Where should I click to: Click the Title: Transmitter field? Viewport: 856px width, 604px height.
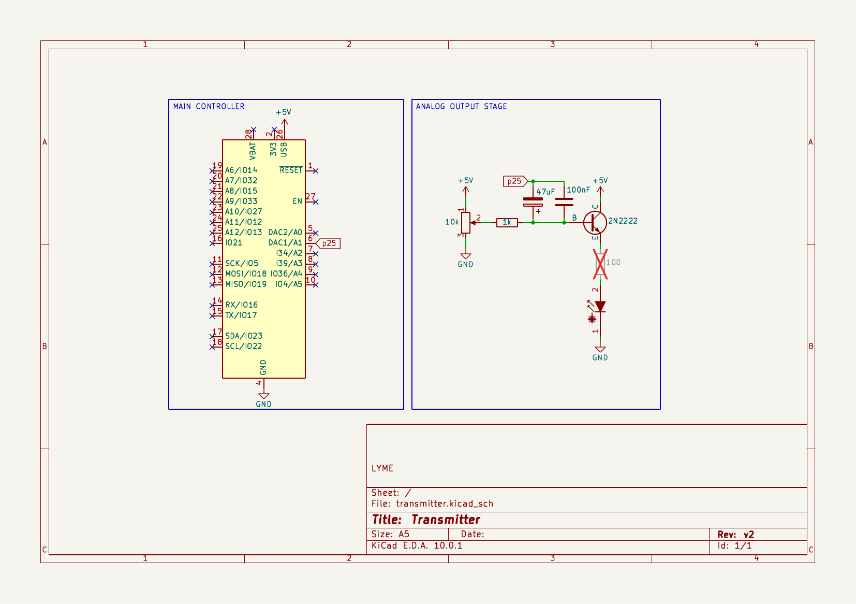coord(426,520)
